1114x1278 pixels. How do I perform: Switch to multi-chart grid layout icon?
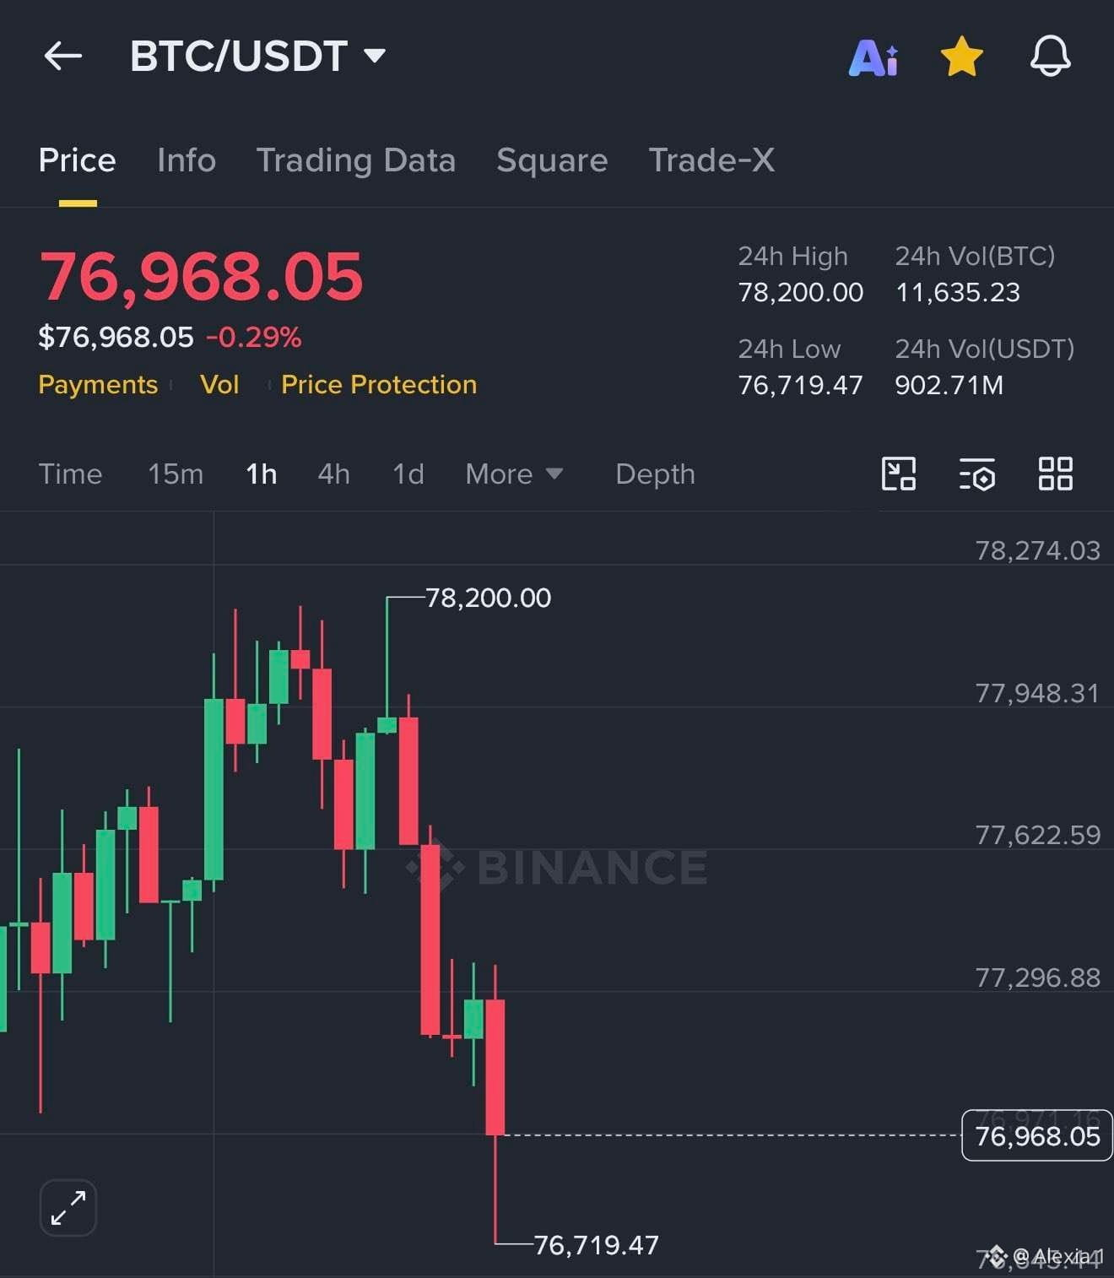click(x=1056, y=474)
